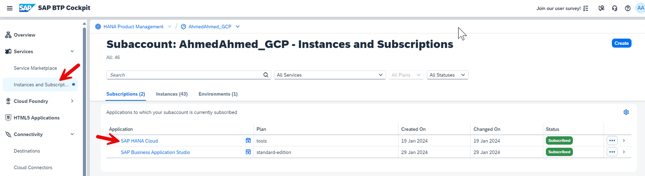Click the Status column header
This screenshot has height=176, width=645.
(552, 129)
